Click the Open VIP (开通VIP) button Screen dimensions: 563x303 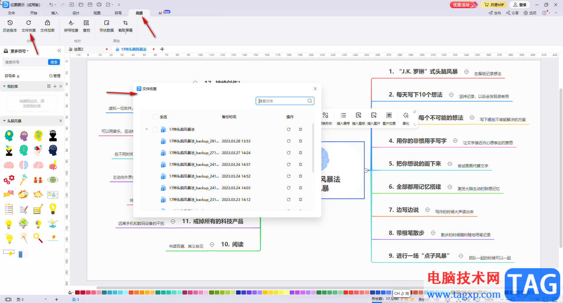tap(494, 5)
